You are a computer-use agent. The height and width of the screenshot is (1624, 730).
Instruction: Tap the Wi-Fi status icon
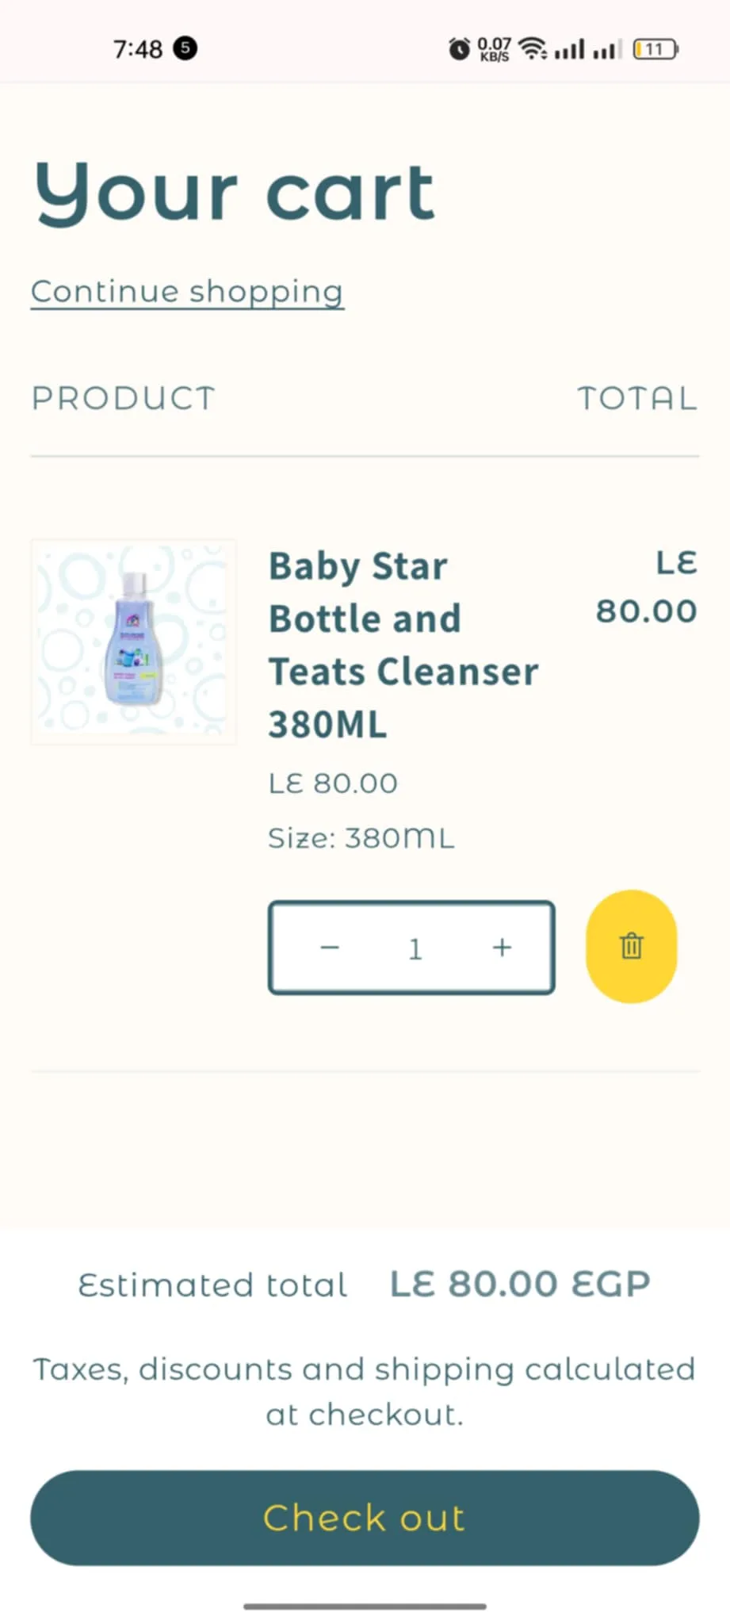point(533,49)
